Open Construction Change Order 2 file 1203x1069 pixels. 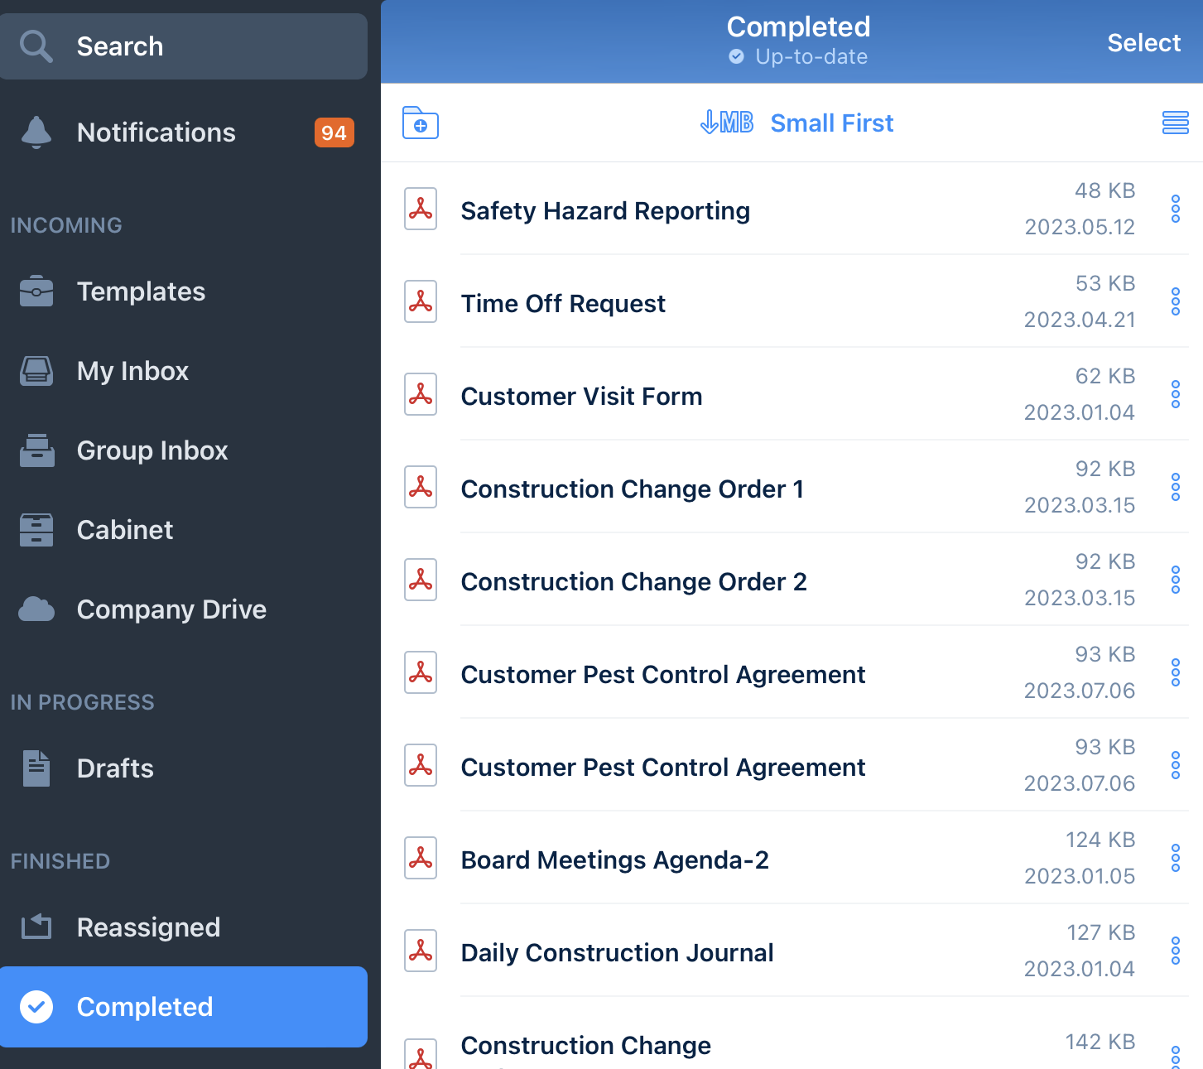[633, 581]
